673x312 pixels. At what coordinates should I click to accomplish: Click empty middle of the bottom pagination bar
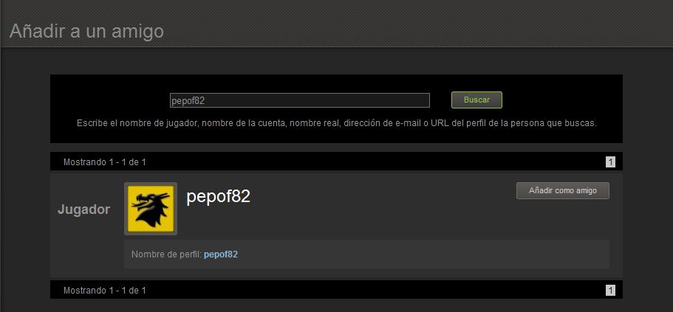coord(373,290)
